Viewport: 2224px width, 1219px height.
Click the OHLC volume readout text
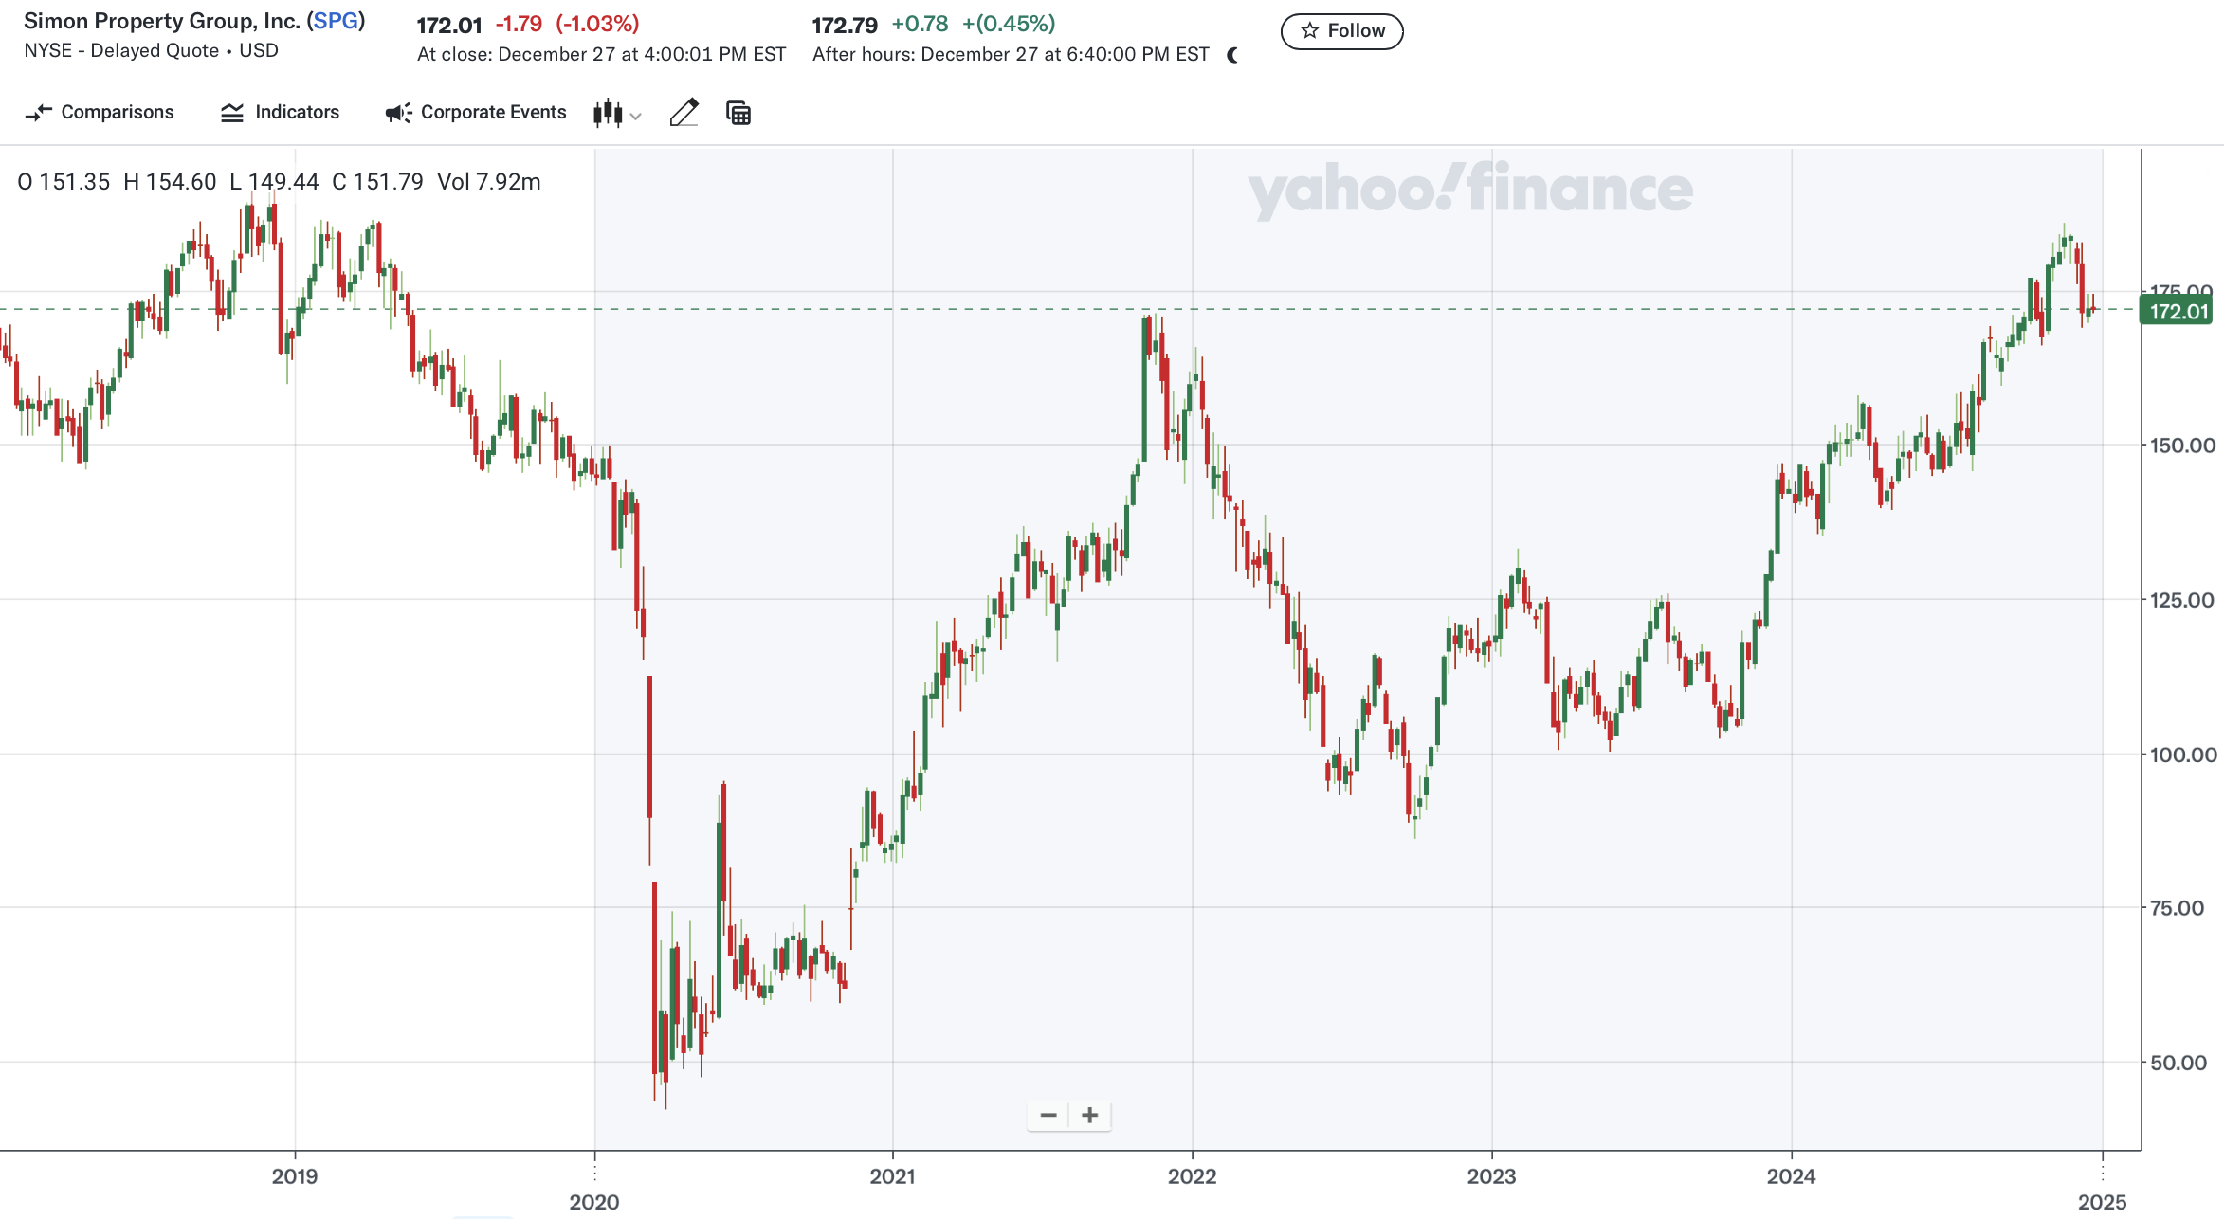(279, 182)
